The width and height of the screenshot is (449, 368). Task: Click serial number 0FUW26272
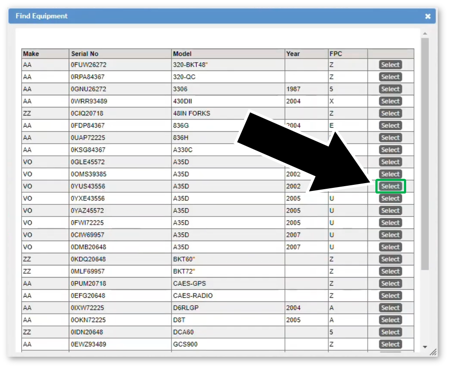[88, 65]
